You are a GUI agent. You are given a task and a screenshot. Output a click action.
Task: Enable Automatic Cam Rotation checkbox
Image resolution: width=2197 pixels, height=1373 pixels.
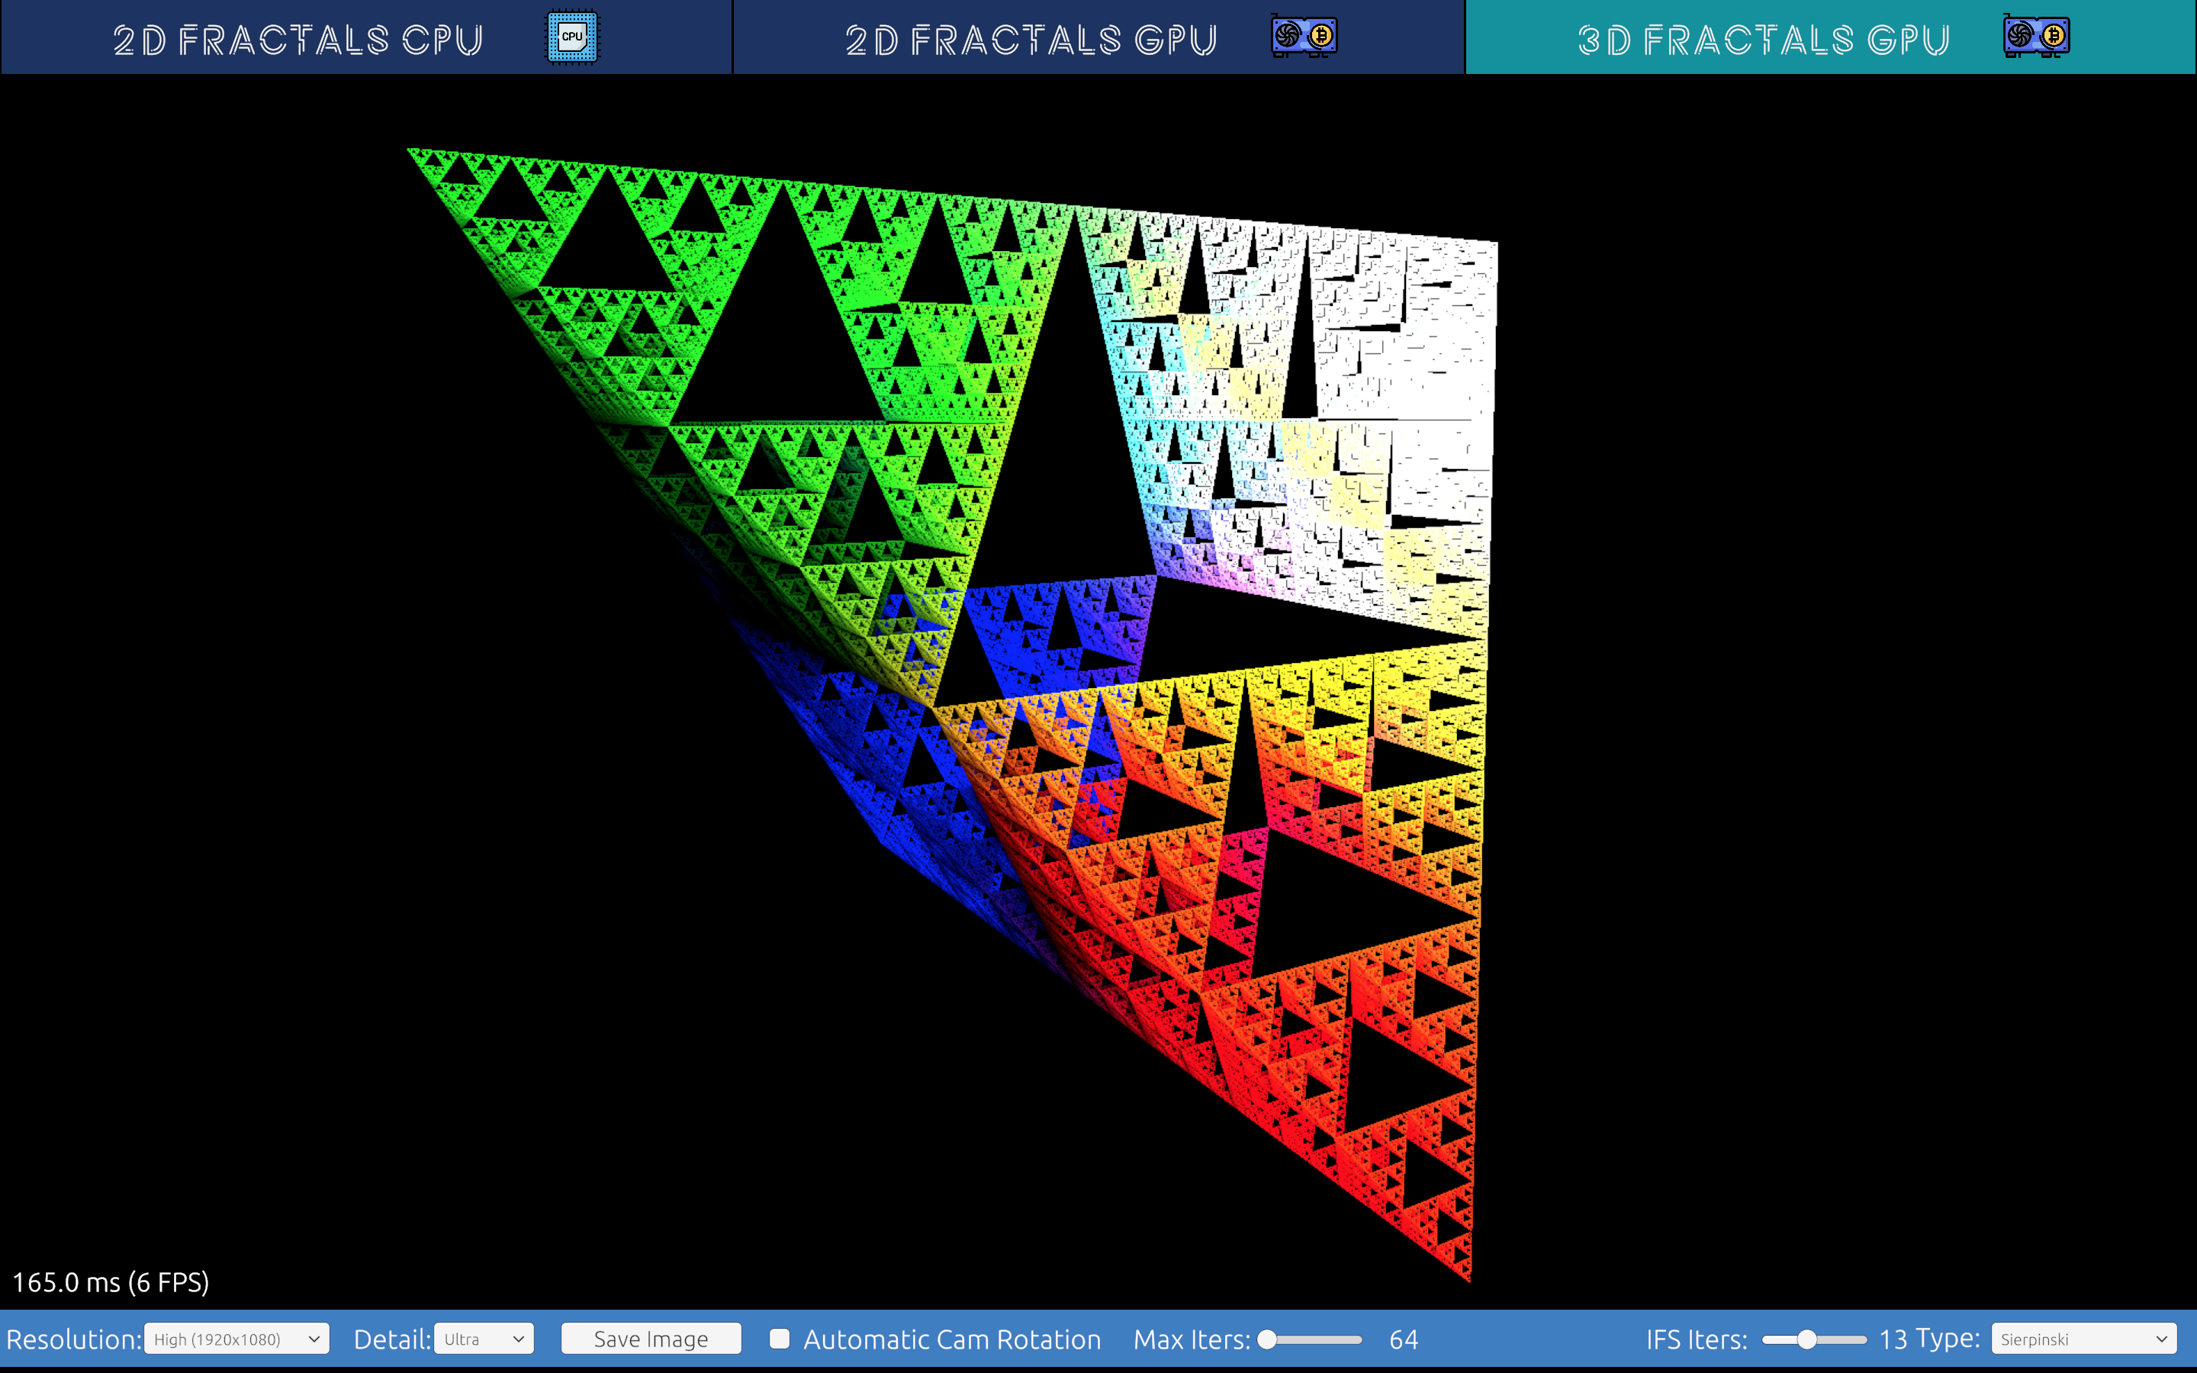pos(779,1339)
